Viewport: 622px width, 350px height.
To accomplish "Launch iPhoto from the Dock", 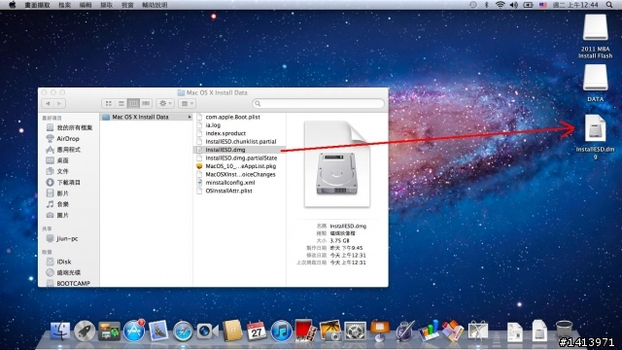I will click(330, 331).
